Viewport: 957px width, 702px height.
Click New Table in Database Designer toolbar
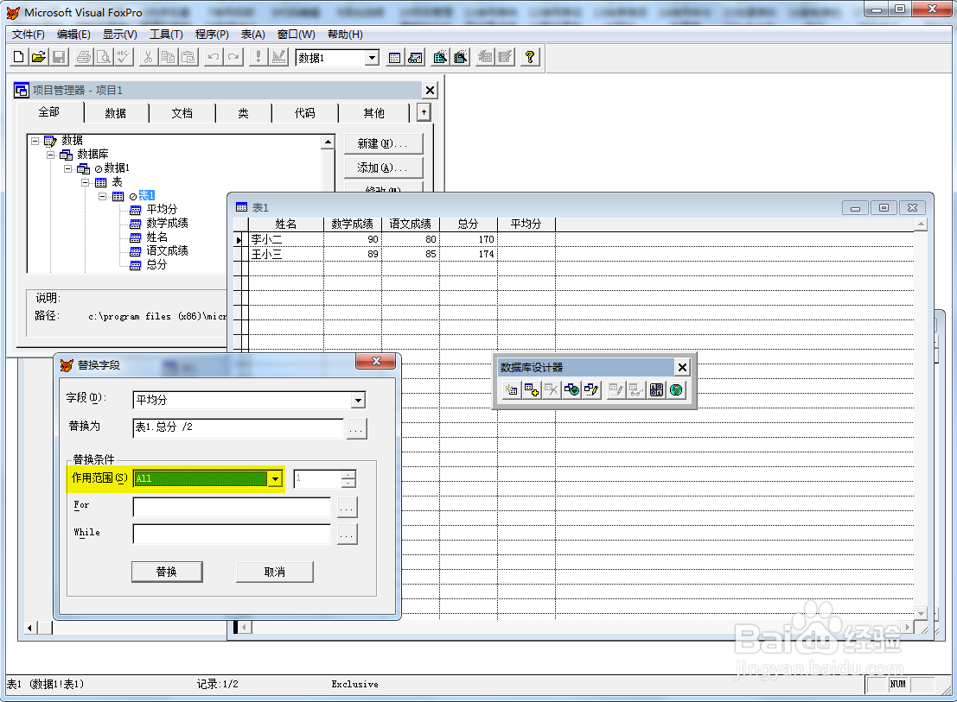pyautogui.click(x=512, y=390)
